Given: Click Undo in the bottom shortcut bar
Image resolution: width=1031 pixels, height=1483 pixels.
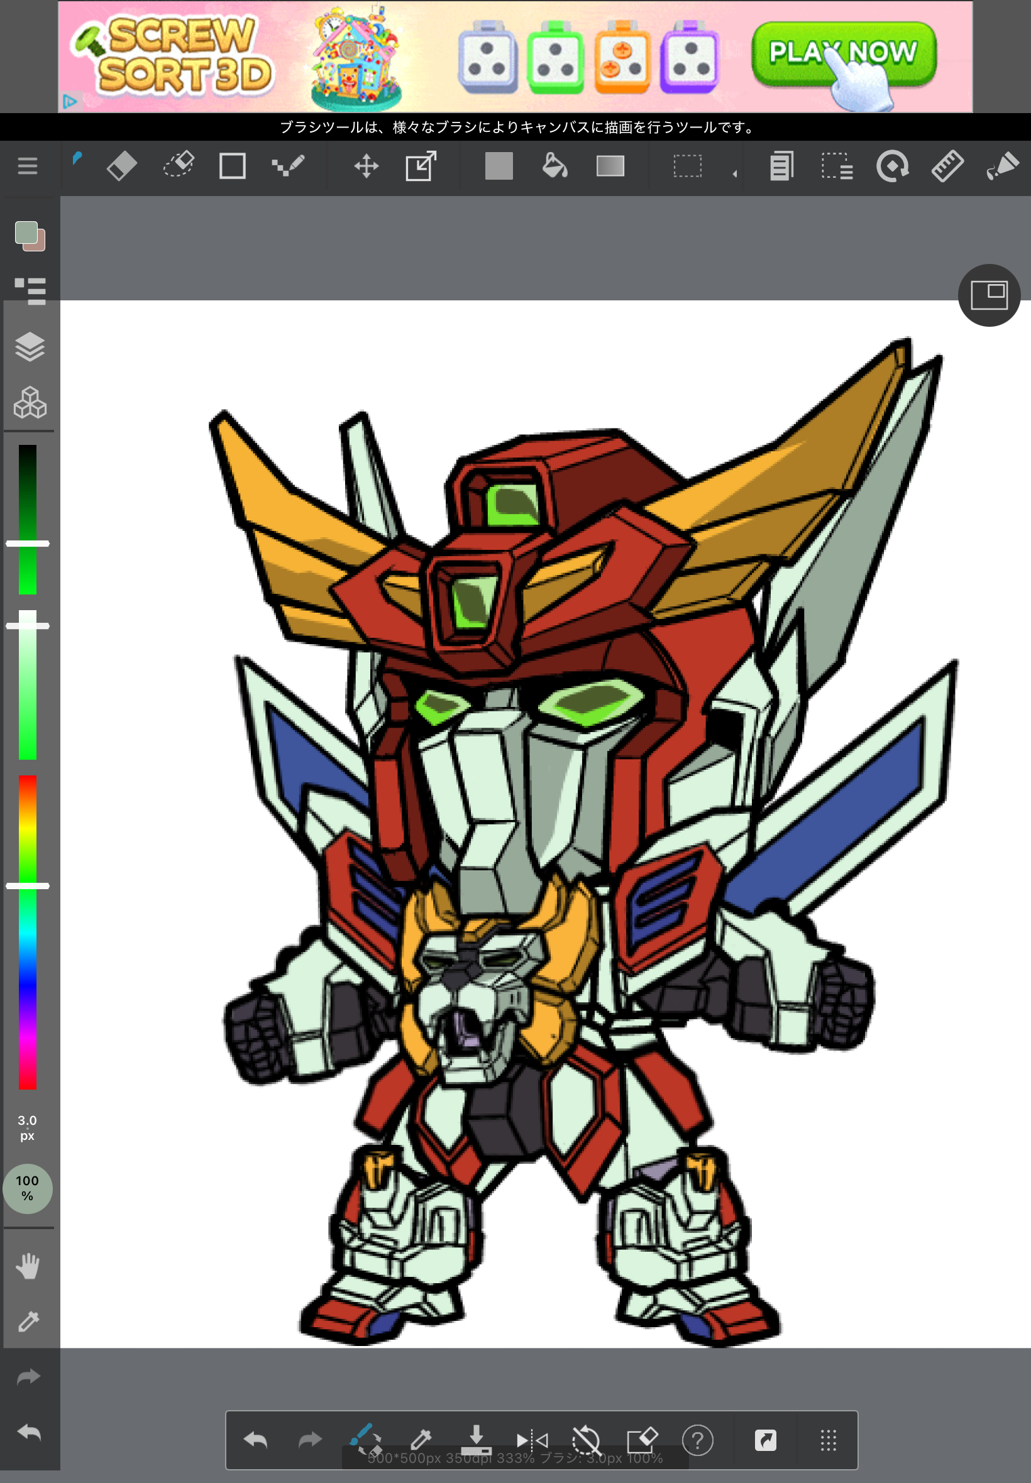Looking at the screenshot, I should tap(255, 1440).
